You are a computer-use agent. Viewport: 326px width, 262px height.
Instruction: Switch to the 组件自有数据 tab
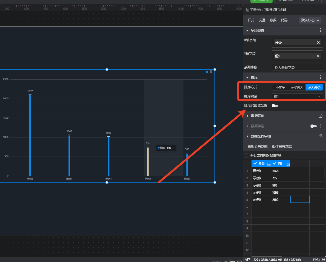coord(282,146)
